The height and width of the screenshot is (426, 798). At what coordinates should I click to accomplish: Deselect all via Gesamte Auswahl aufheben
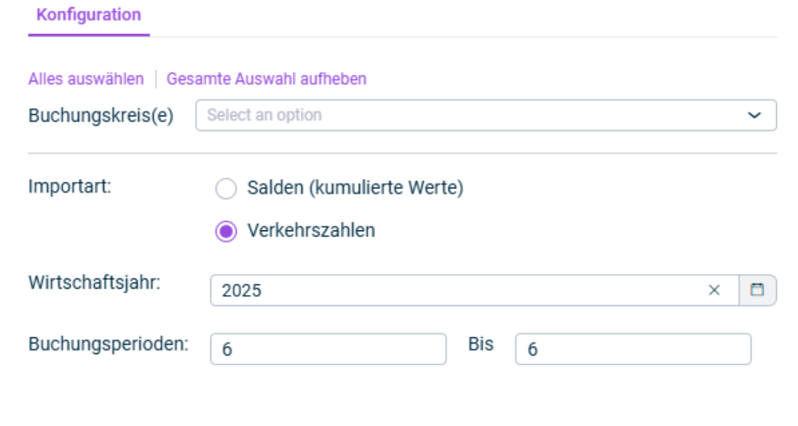(x=241, y=80)
